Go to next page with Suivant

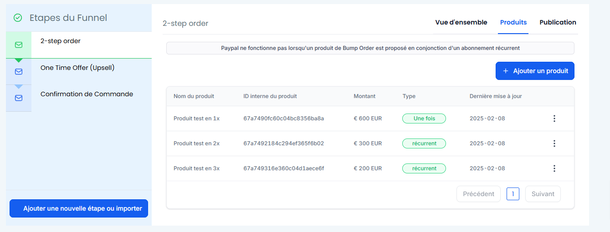tap(543, 194)
